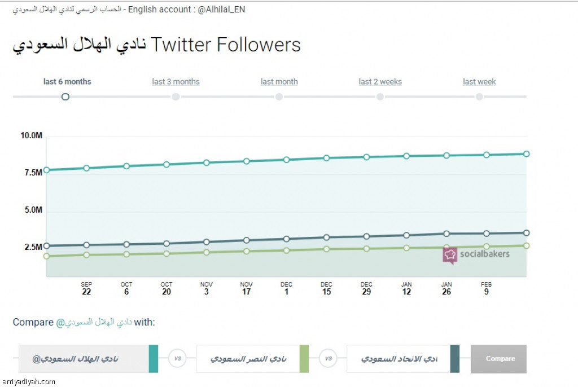Click the second vs circle icon
The width and height of the screenshot is (578, 387).
tap(328, 358)
